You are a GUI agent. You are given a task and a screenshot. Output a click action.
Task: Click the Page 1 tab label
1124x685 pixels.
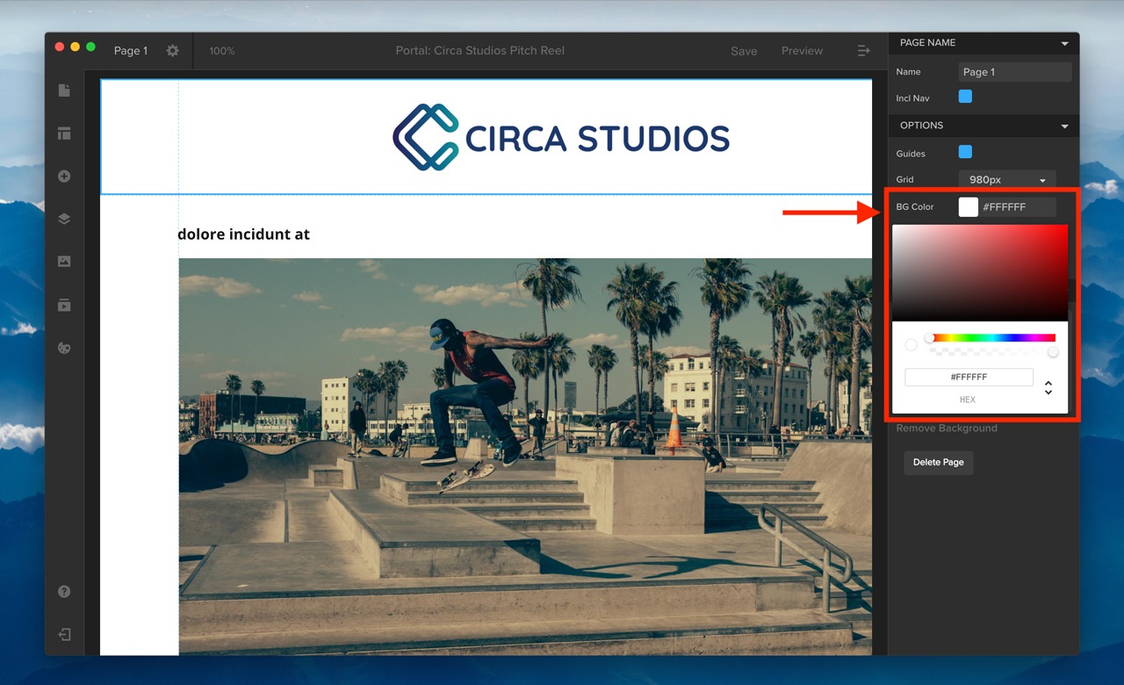(131, 51)
